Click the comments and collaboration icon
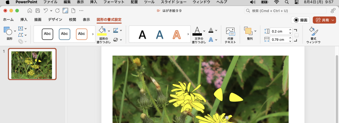The height and width of the screenshot is (123, 339). [x=333, y=11]
